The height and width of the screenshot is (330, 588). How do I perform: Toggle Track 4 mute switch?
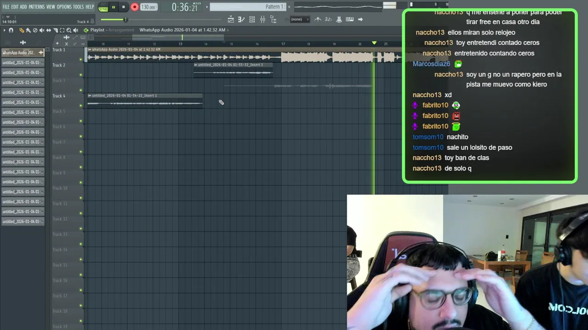click(x=81, y=106)
